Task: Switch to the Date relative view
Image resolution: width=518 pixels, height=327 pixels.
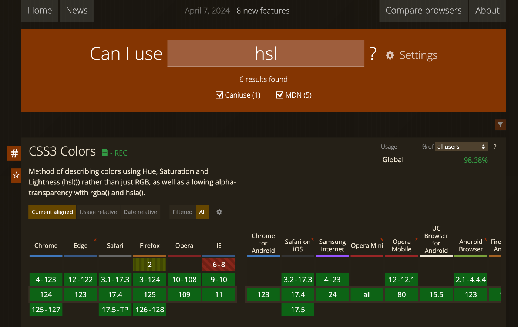Action: click(x=140, y=212)
